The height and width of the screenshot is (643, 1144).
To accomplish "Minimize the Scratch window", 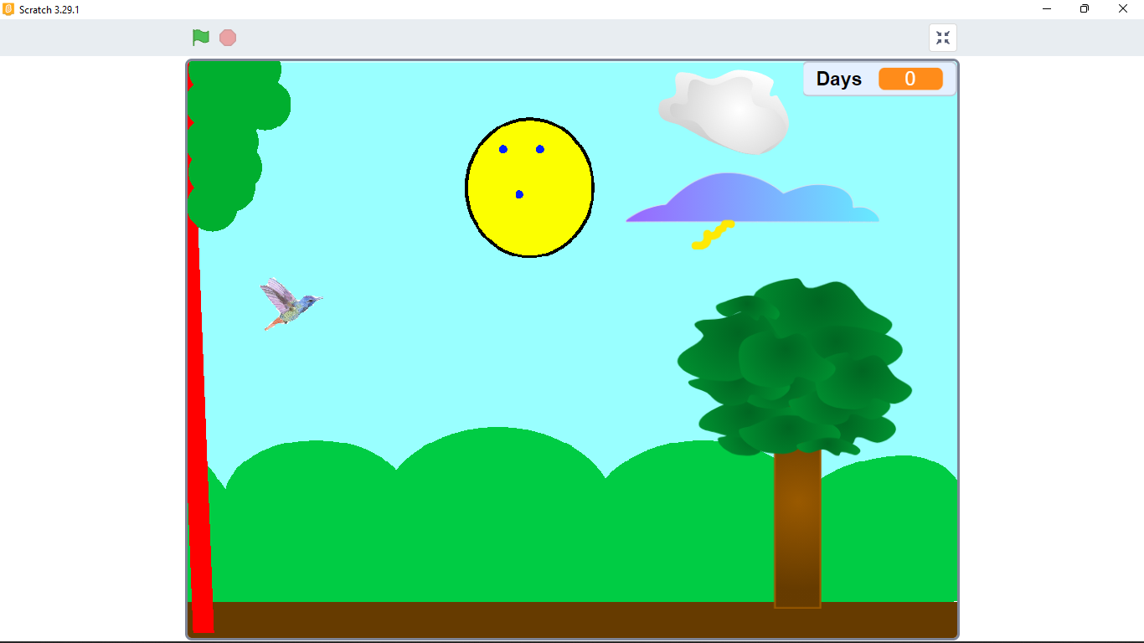I will pyautogui.click(x=1047, y=9).
